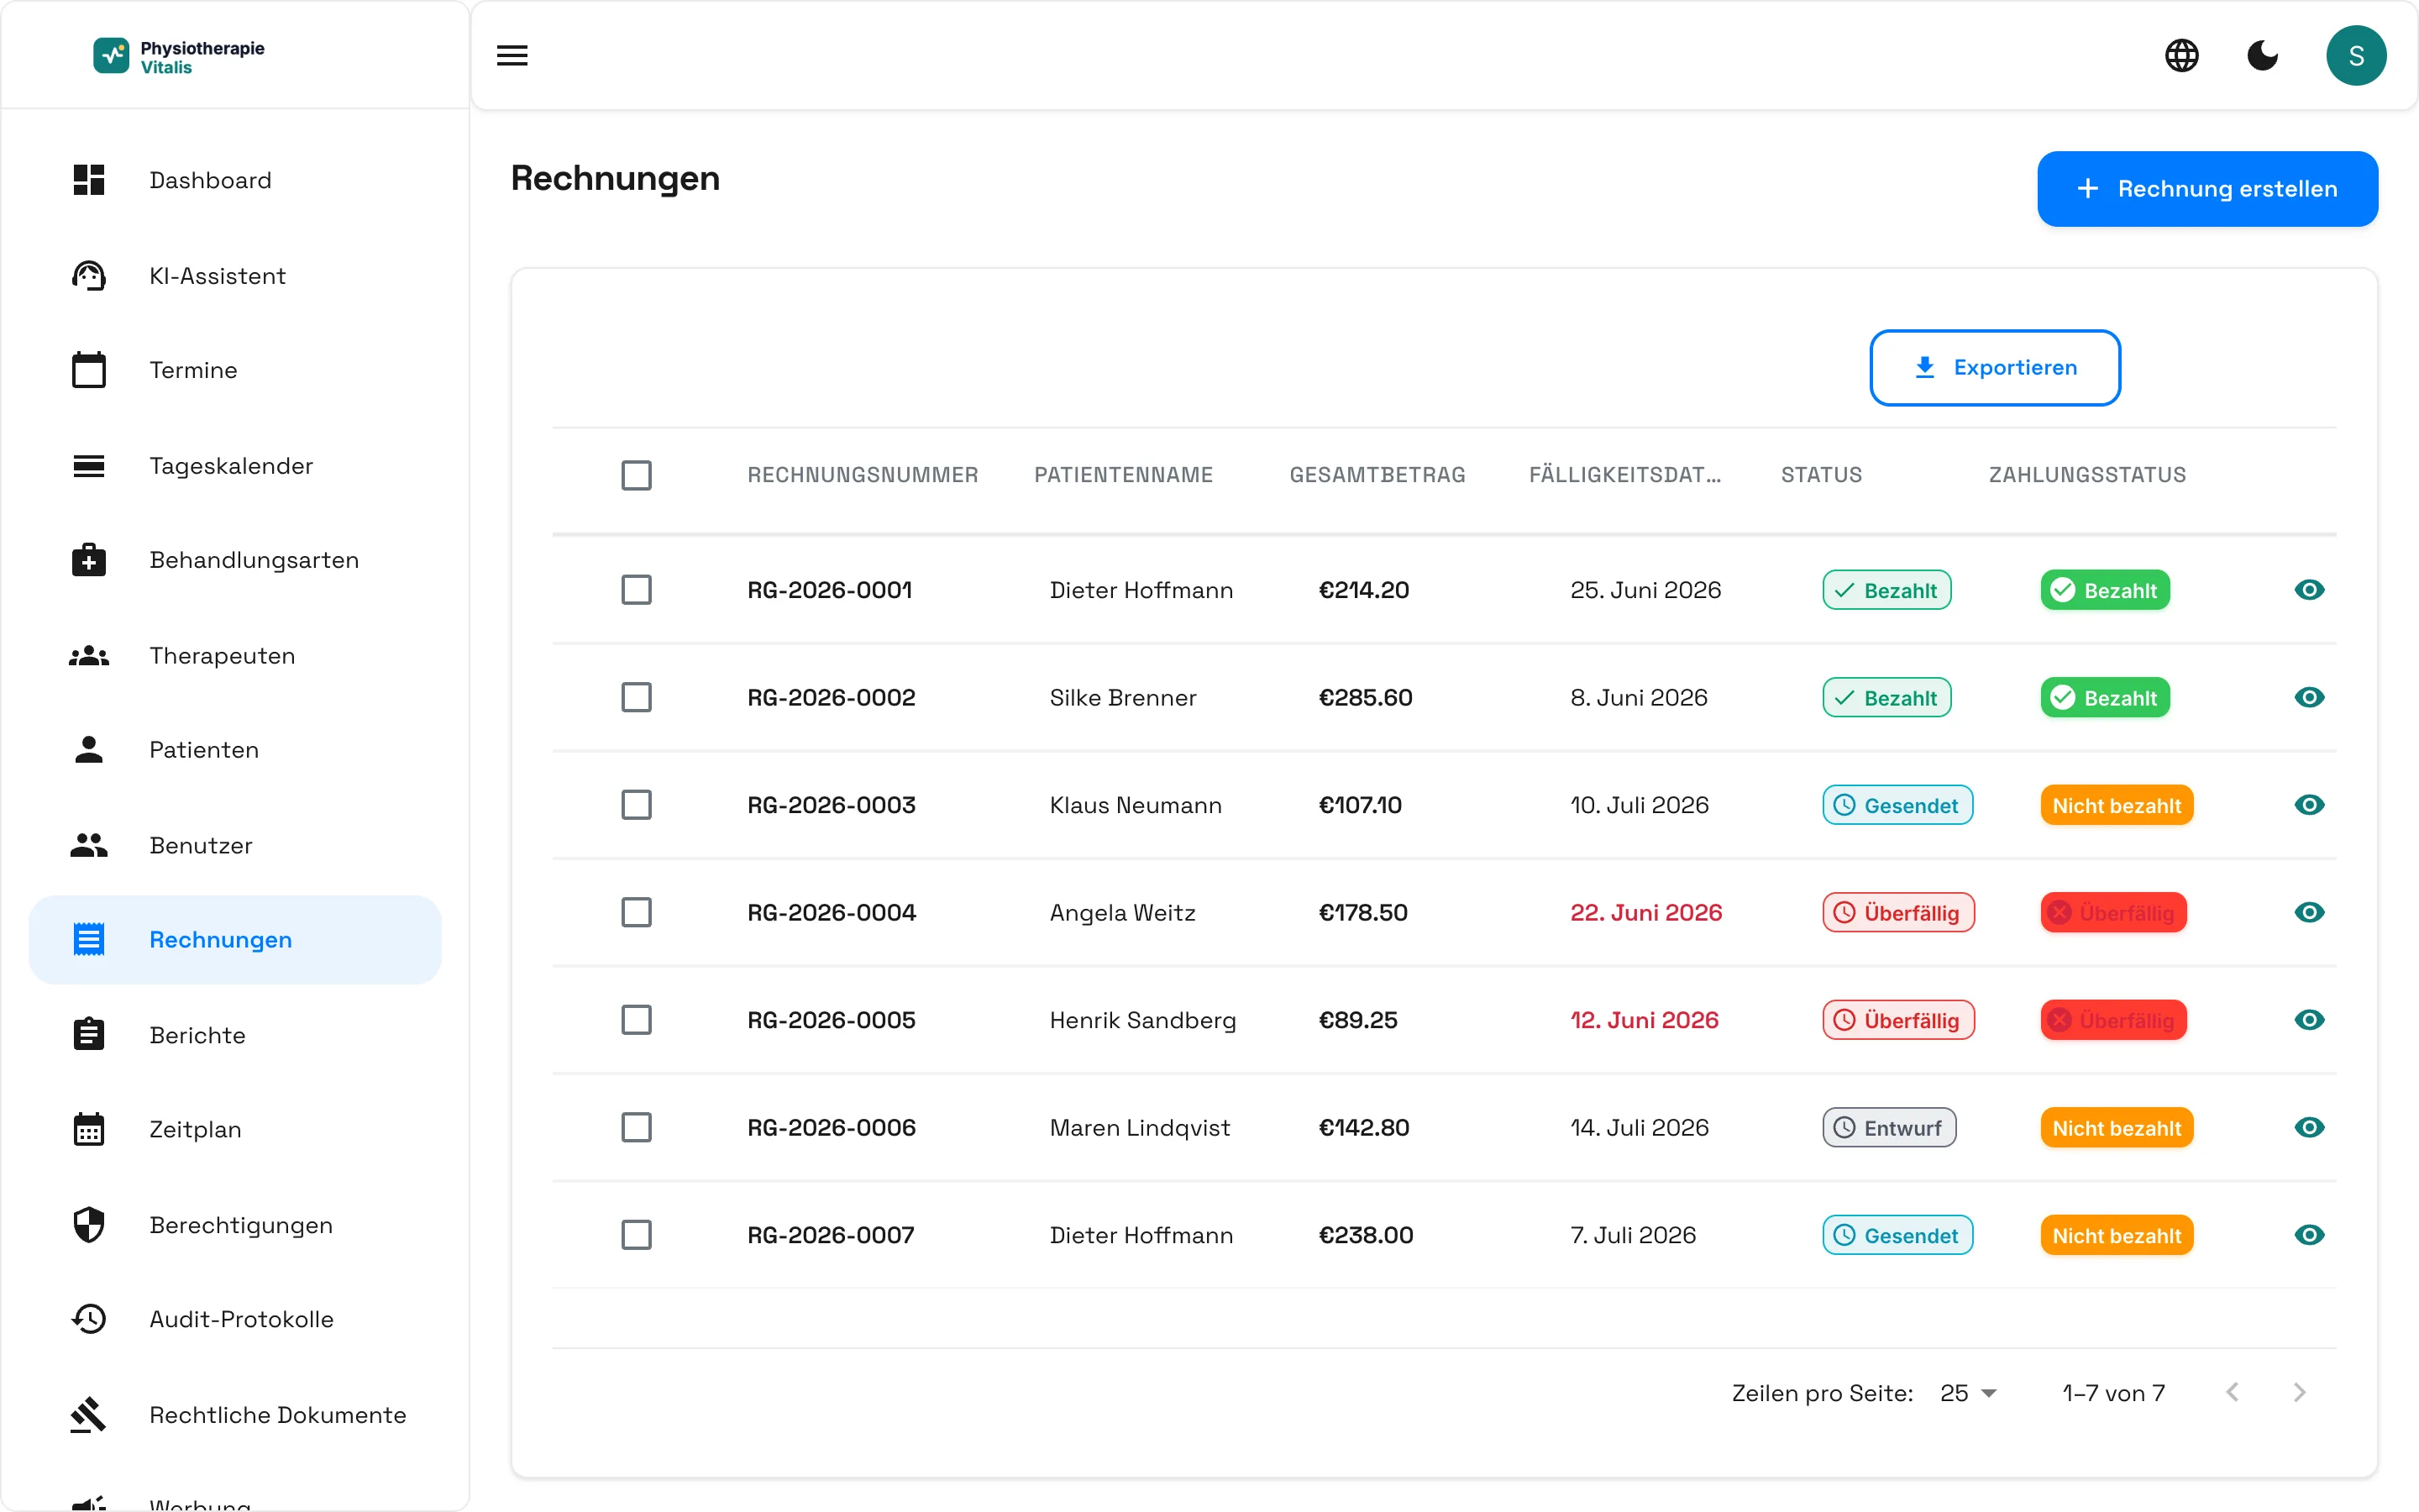Screen dimensions: 2419x1512
Task: Click patient name Silke Brenner
Action: (1122, 698)
